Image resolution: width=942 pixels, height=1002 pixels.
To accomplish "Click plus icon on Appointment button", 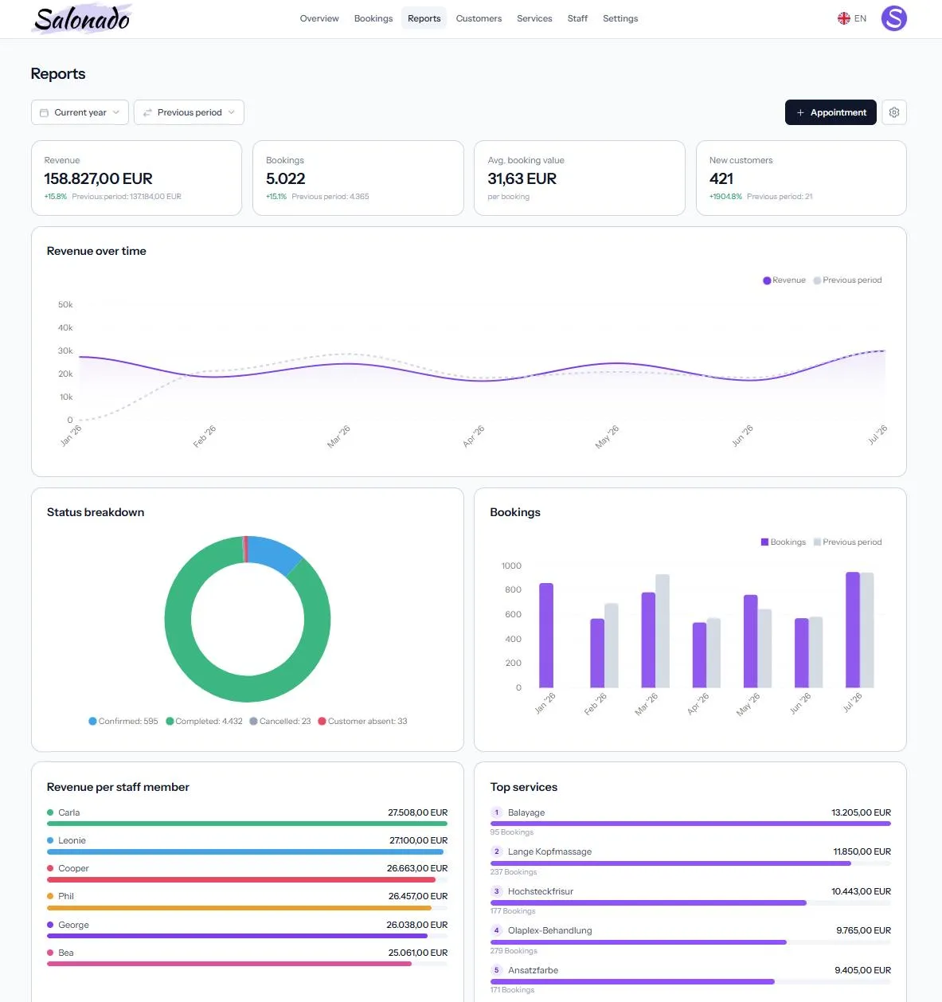I will point(800,112).
